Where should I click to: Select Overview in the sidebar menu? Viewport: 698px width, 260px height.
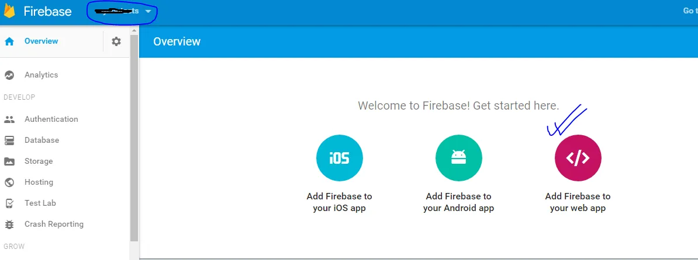pyautogui.click(x=41, y=41)
